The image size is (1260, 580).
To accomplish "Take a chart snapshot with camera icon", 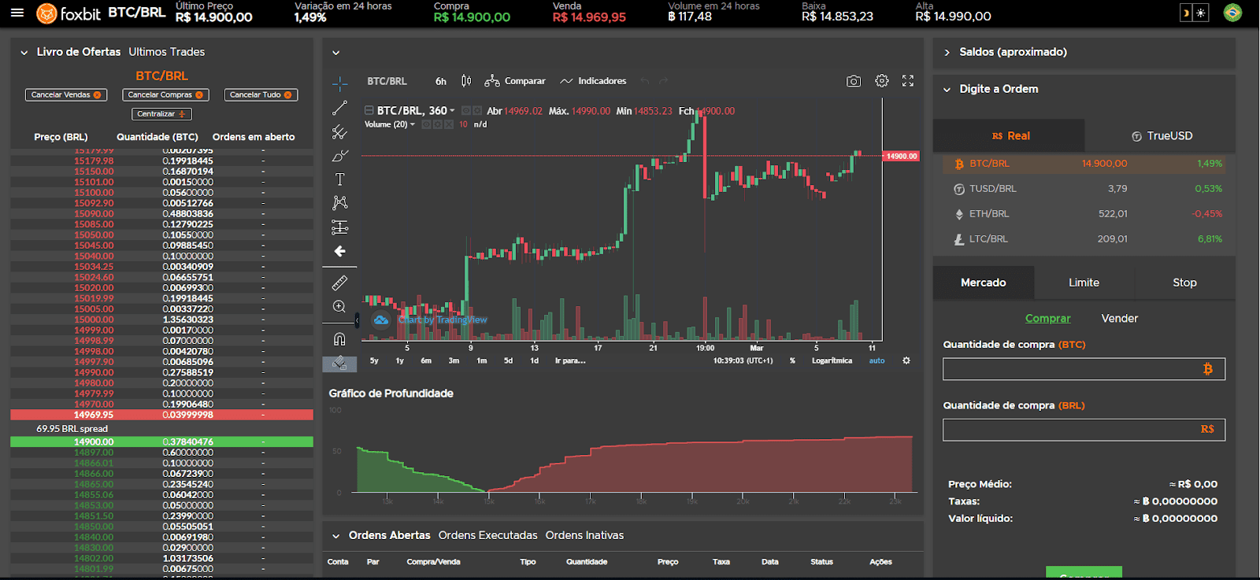I will [854, 81].
